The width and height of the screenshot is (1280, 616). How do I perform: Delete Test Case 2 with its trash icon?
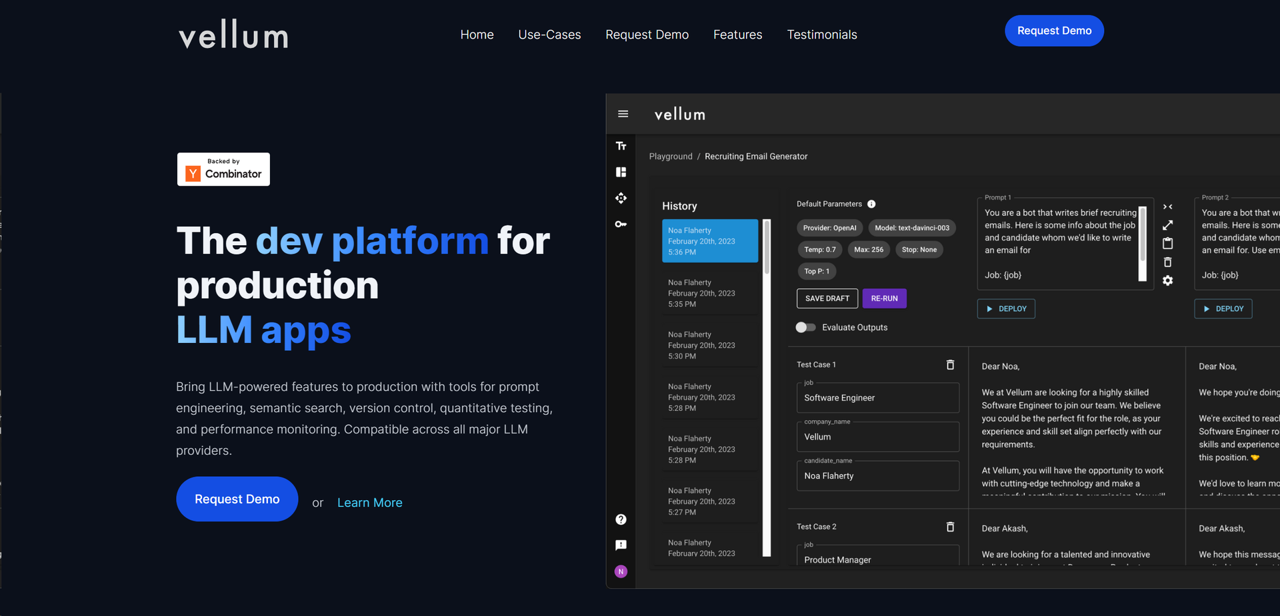coord(950,527)
